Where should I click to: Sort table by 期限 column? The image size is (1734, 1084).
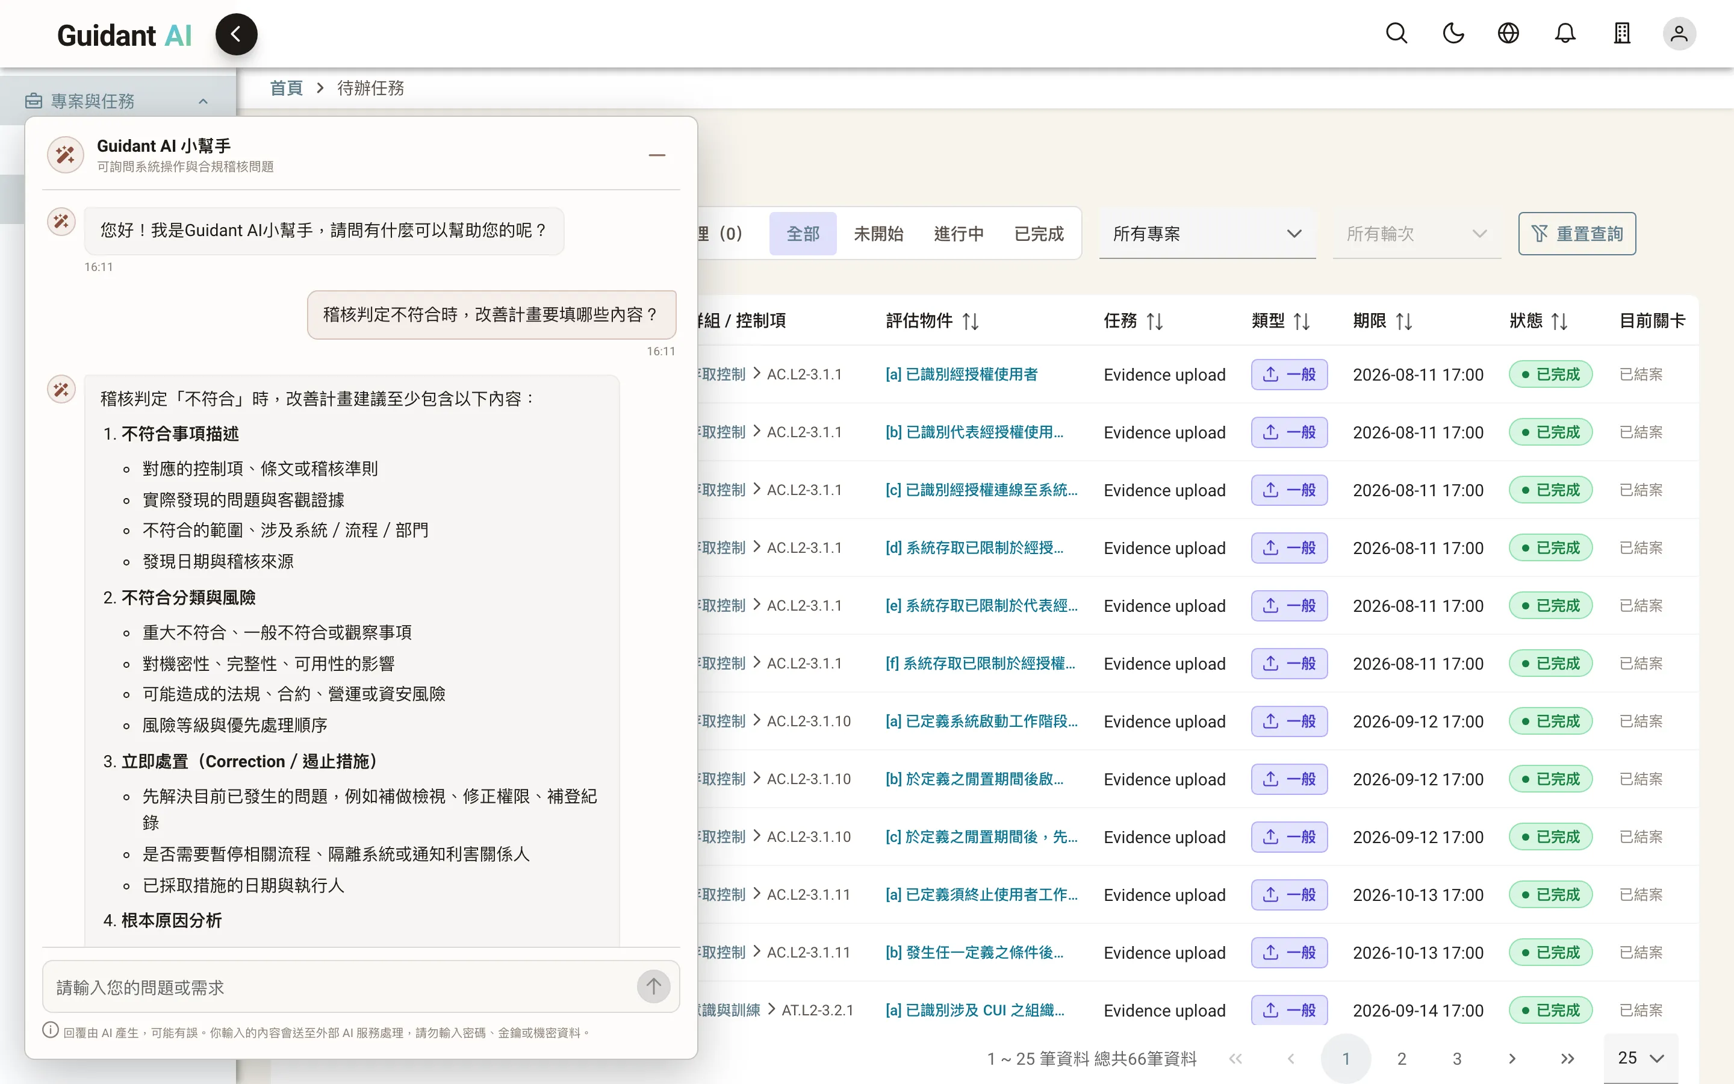click(x=1403, y=321)
